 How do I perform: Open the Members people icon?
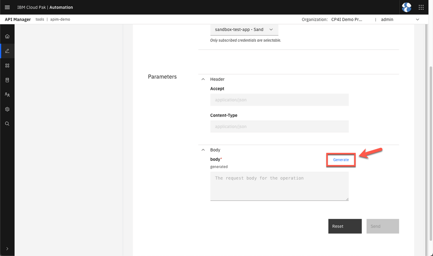tap(7, 95)
